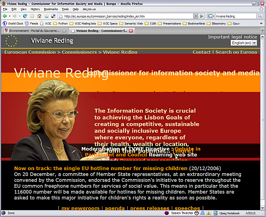Viewport: 266px width, 217px height.
Task: Open the agenda link
Action: 115,208
